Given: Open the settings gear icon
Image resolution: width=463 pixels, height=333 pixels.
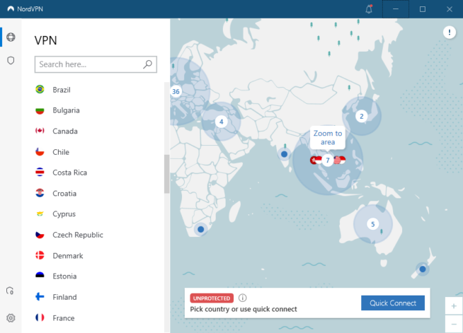Looking at the screenshot, I should click(x=11, y=318).
